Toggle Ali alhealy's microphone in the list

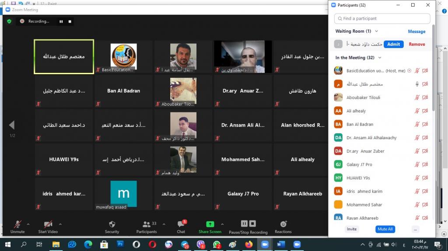tap(417, 111)
